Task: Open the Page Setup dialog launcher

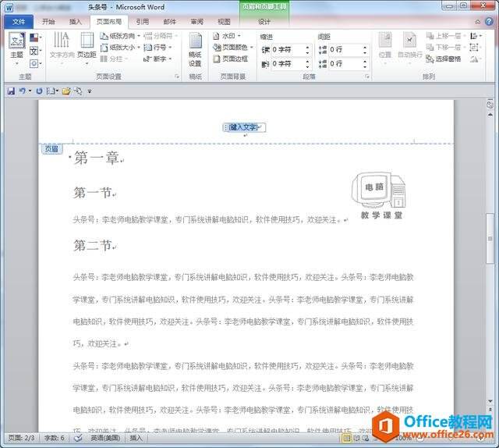Action: point(177,76)
